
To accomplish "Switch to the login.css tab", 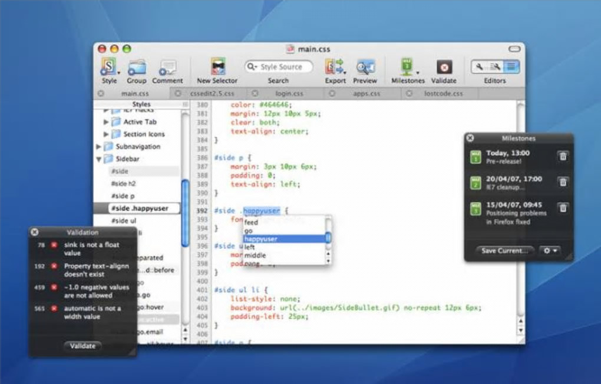I will click(x=289, y=94).
